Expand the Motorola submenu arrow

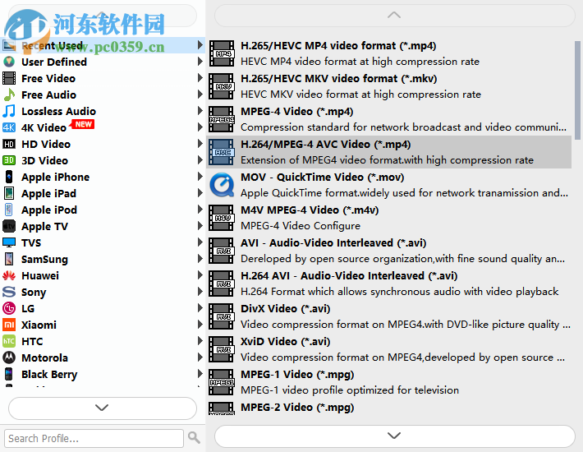click(x=200, y=357)
